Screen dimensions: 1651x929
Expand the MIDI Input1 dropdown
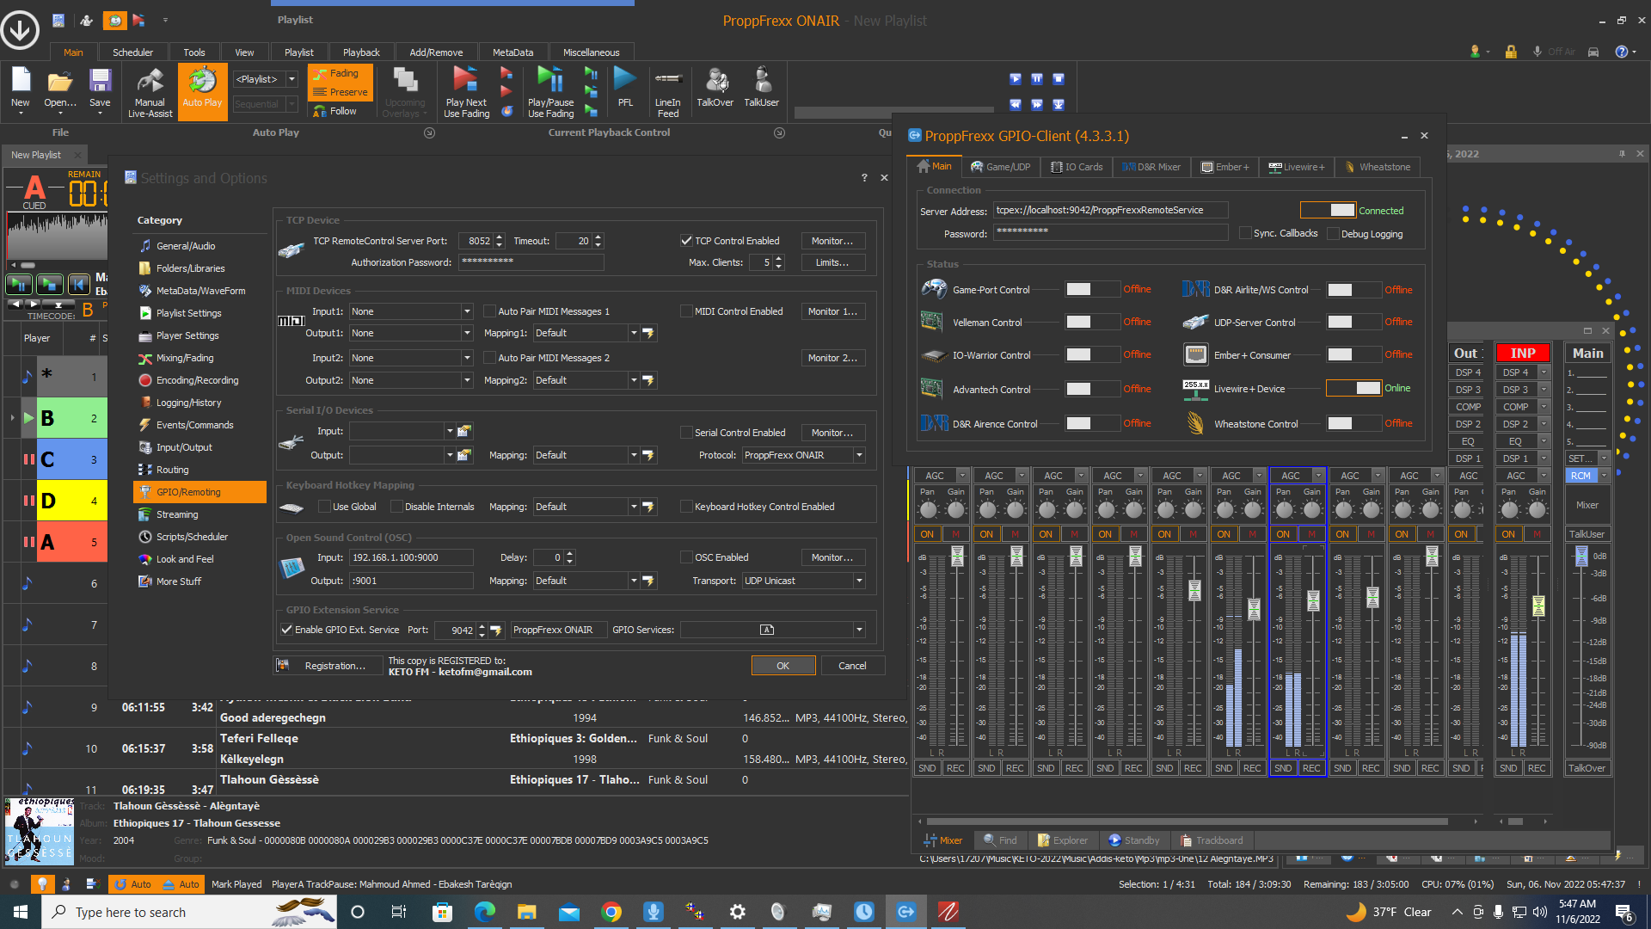click(x=467, y=311)
